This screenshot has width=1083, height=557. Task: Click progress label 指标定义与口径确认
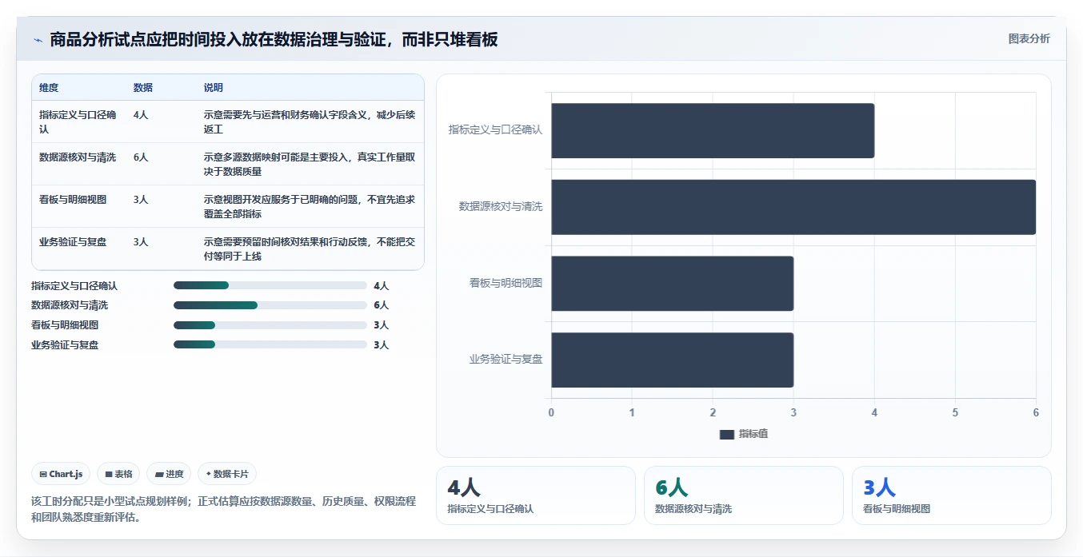click(74, 285)
